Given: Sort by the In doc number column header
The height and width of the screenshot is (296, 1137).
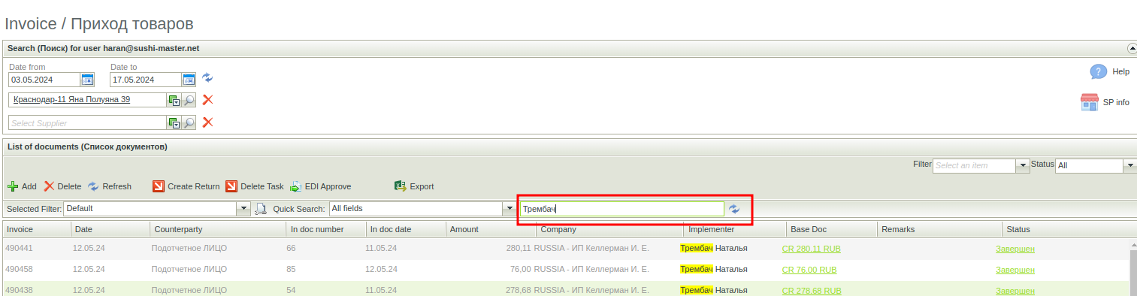Looking at the screenshot, I should pyautogui.click(x=325, y=229).
